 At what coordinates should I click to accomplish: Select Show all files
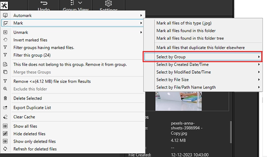point(73,126)
